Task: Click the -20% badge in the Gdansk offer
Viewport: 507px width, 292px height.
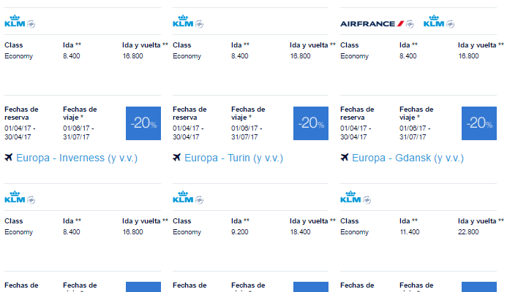Action: pos(479,123)
